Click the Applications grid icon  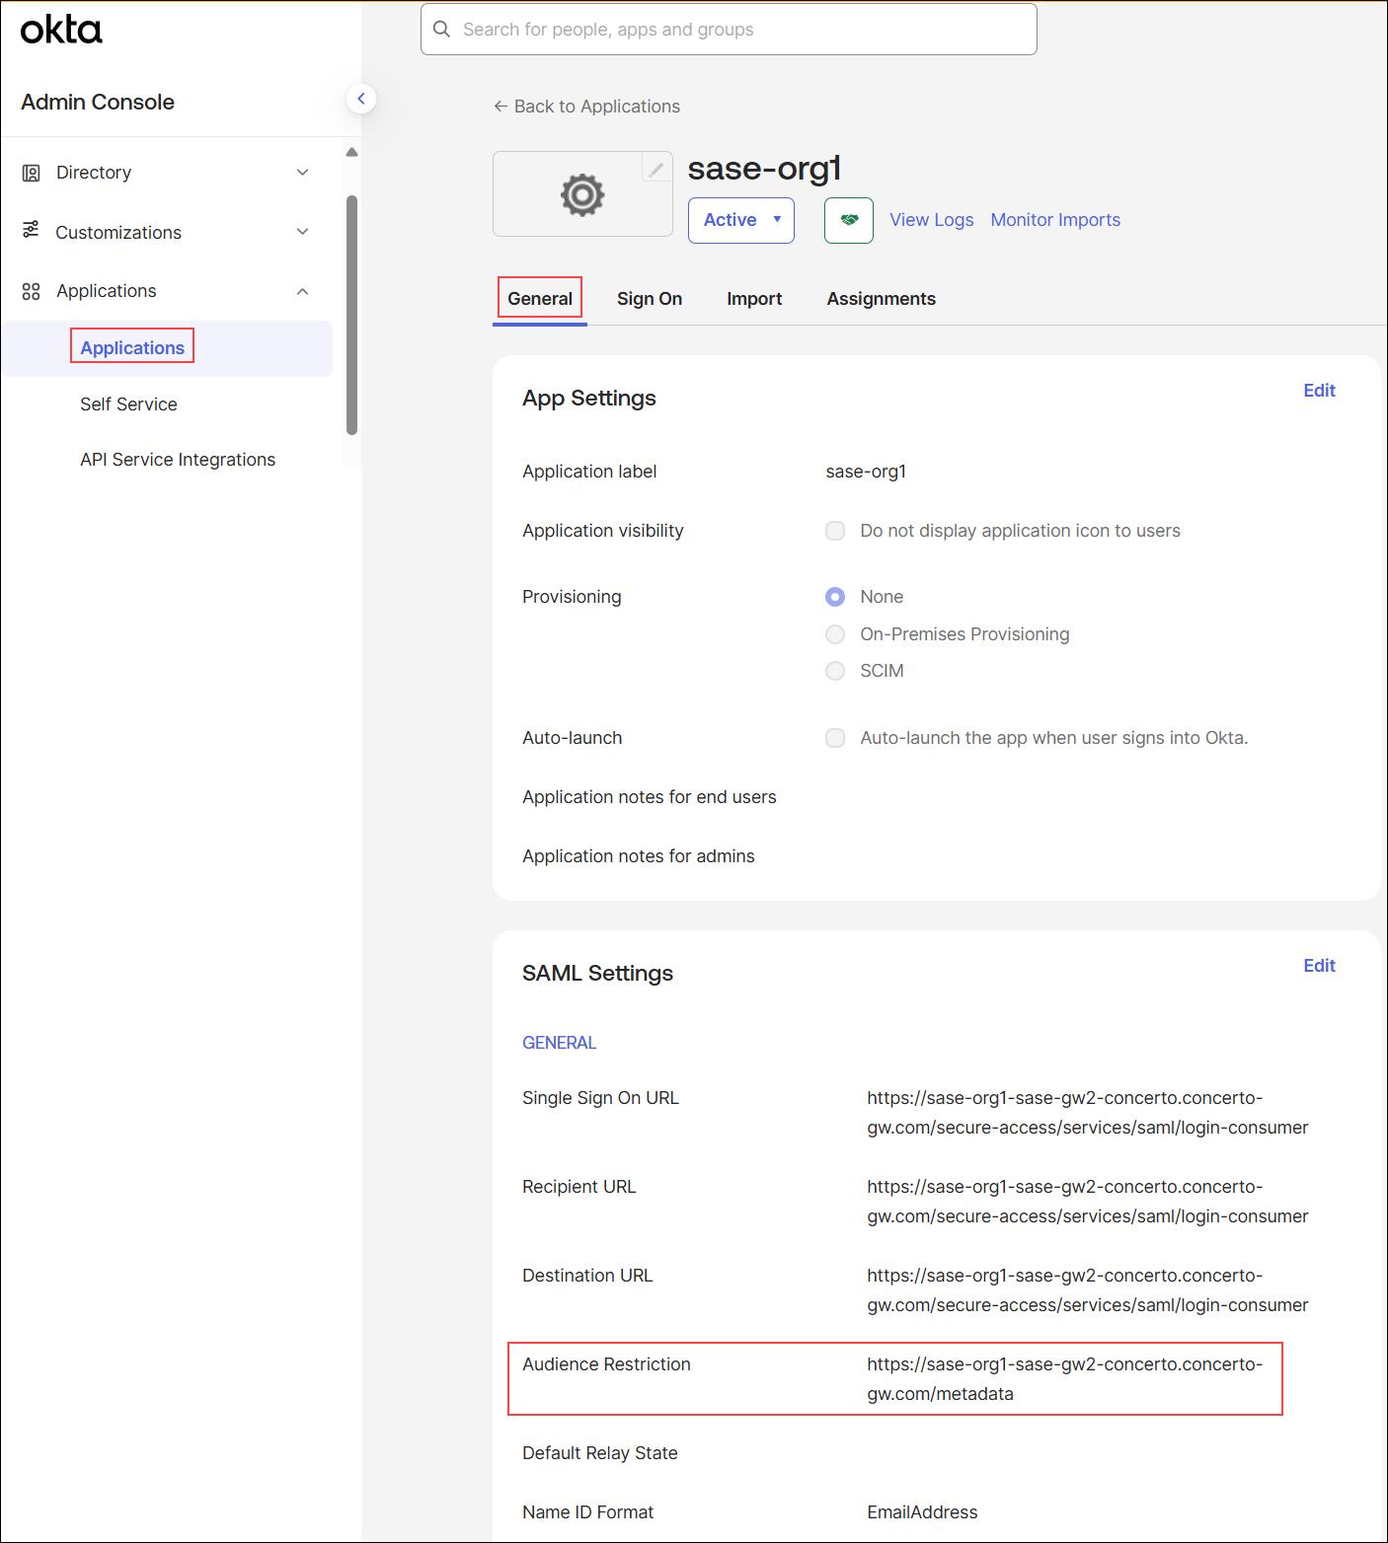click(31, 290)
